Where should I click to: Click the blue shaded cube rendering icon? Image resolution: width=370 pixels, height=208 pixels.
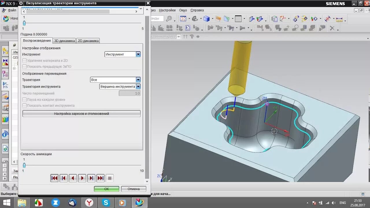206,19
